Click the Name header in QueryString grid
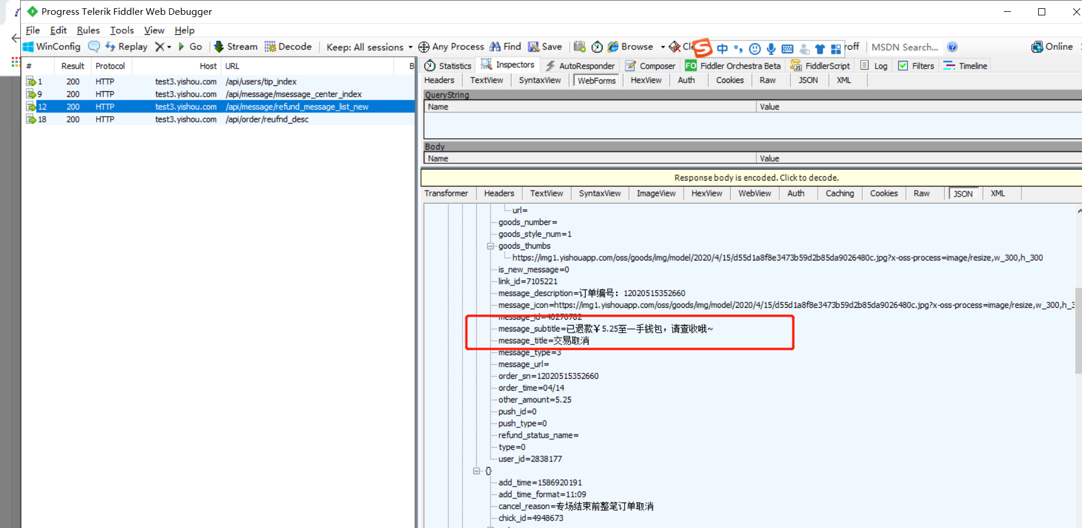The height and width of the screenshot is (528, 1082). pos(590,107)
